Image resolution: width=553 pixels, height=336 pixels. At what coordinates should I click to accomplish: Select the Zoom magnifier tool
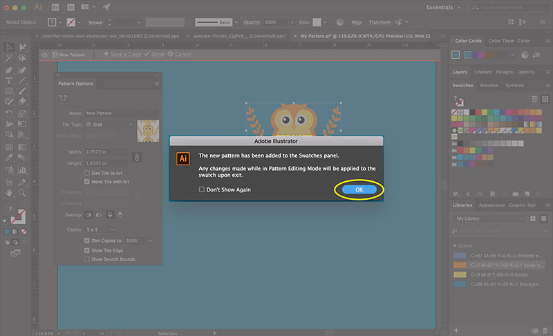click(22, 193)
